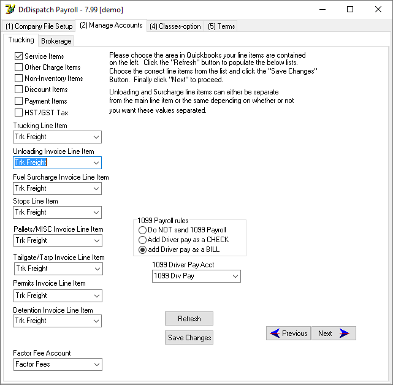Select Add Driver pay as a CHECK
Screen dimensions: 393x385
[x=142, y=240]
